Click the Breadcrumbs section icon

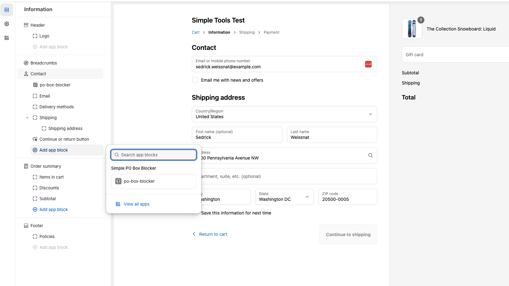pos(26,63)
